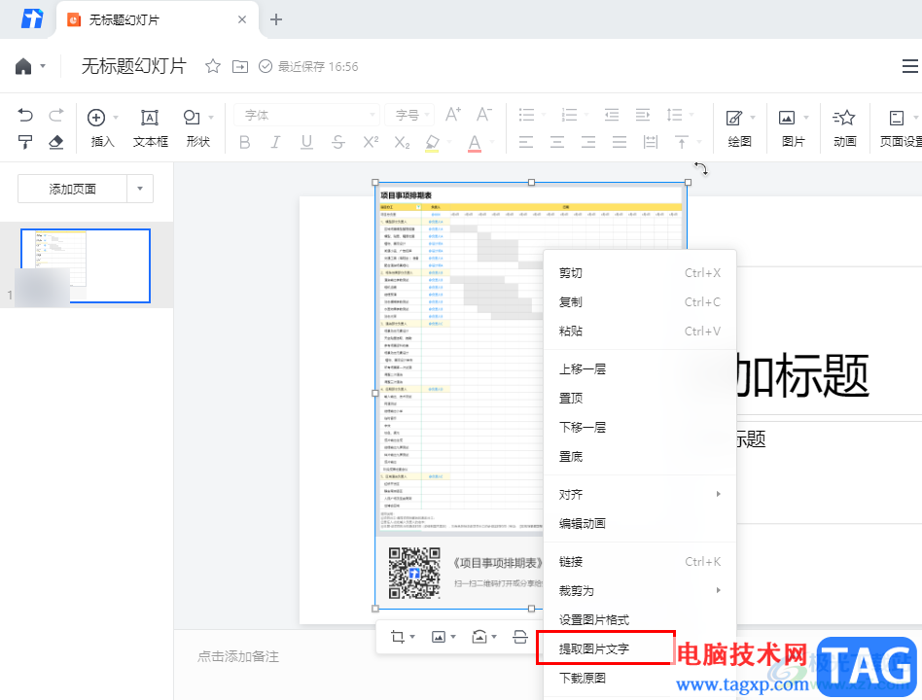
Task: Expand the Add Page dropdown arrow
Action: 140,189
